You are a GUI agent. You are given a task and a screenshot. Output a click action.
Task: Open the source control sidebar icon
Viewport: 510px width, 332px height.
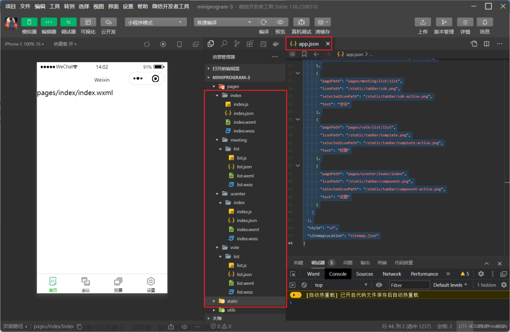237,44
